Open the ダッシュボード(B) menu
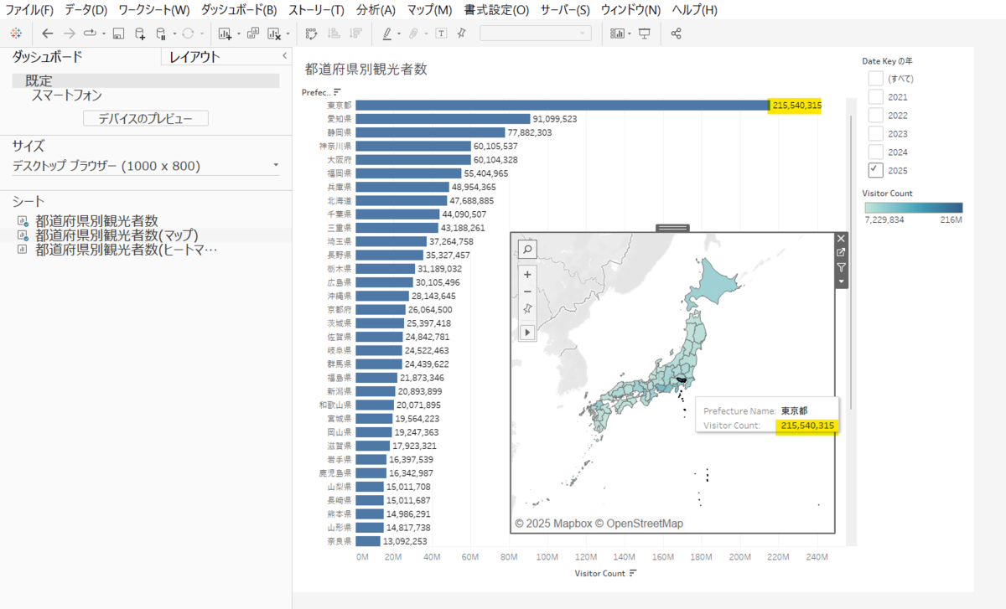Screen dimensions: 1006x609 tap(239, 10)
